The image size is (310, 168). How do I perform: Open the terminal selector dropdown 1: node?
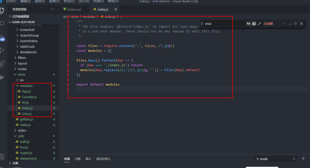pyautogui.click(x=276, y=159)
